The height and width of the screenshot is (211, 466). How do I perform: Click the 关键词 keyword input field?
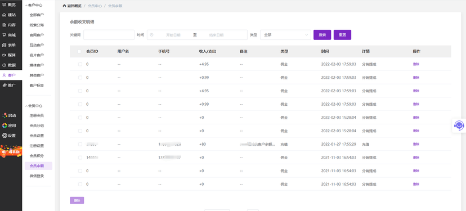click(109, 35)
